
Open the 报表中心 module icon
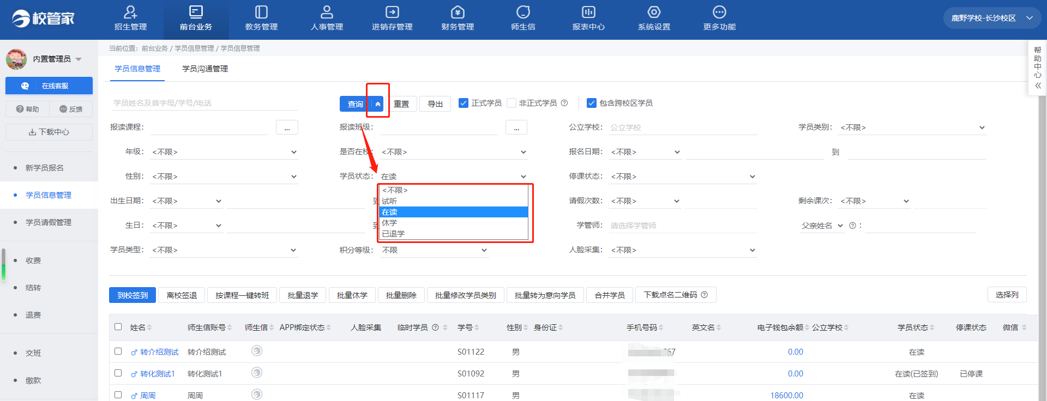point(588,12)
